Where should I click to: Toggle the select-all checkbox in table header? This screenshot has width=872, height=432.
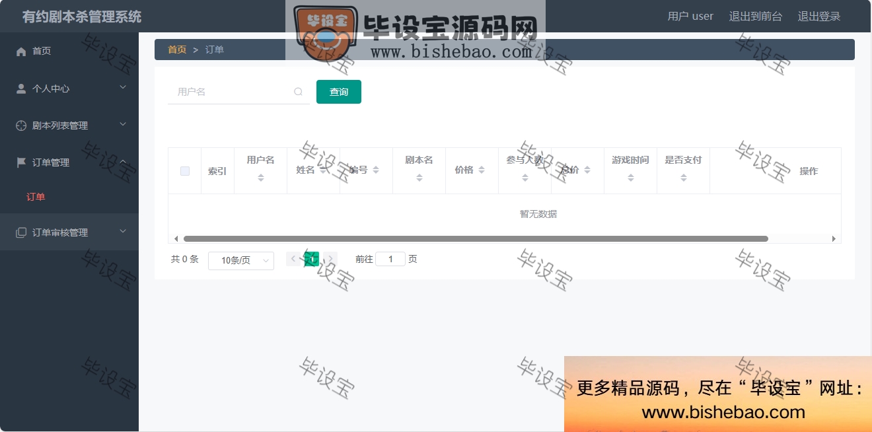tap(185, 171)
